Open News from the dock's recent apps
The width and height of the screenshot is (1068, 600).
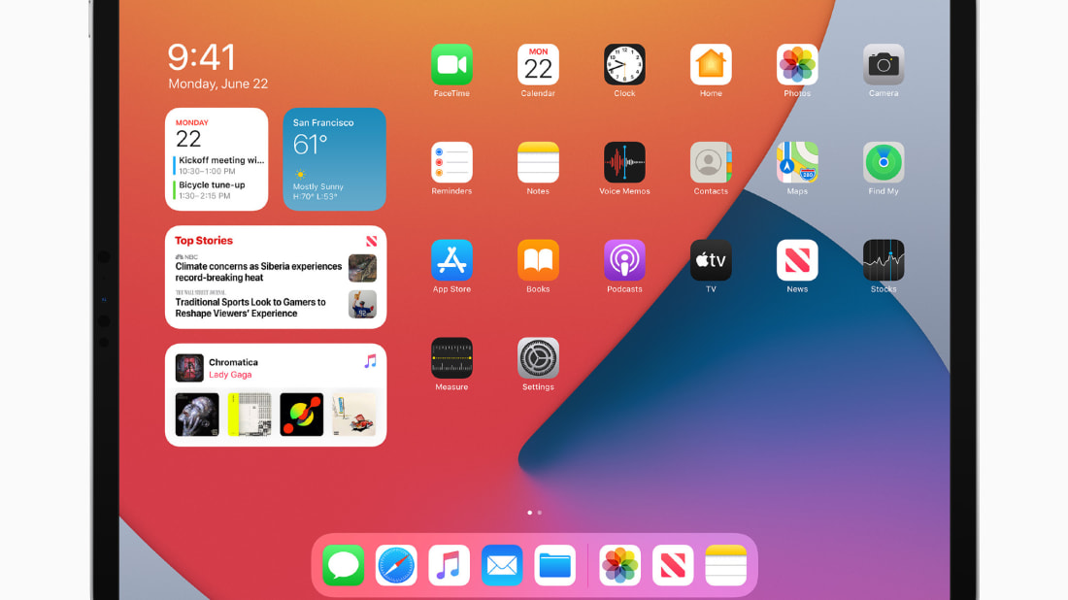(x=673, y=565)
